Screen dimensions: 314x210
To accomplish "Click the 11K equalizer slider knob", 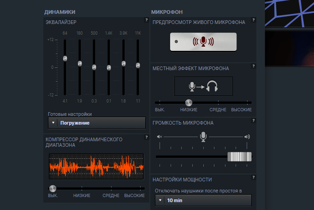I will (x=138, y=66).
